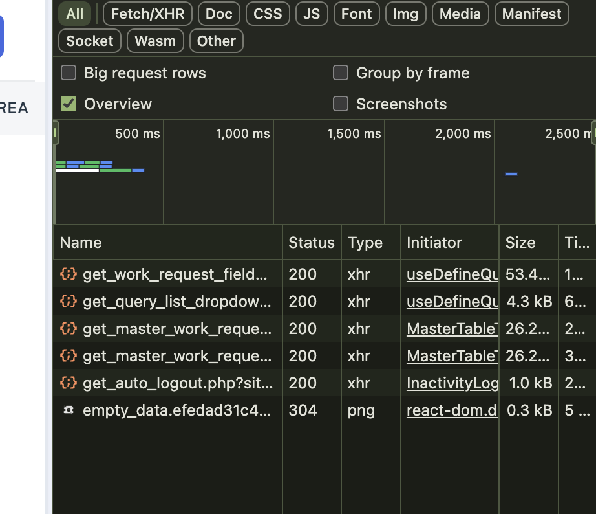Enable the Group by frame checkbox

[341, 73]
